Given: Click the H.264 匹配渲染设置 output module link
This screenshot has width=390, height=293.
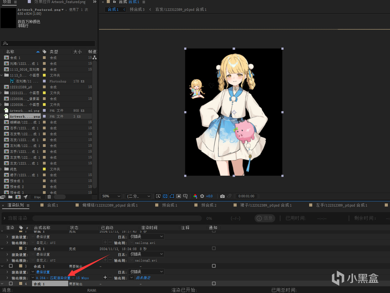Looking at the screenshot, I should pos(62,278).
